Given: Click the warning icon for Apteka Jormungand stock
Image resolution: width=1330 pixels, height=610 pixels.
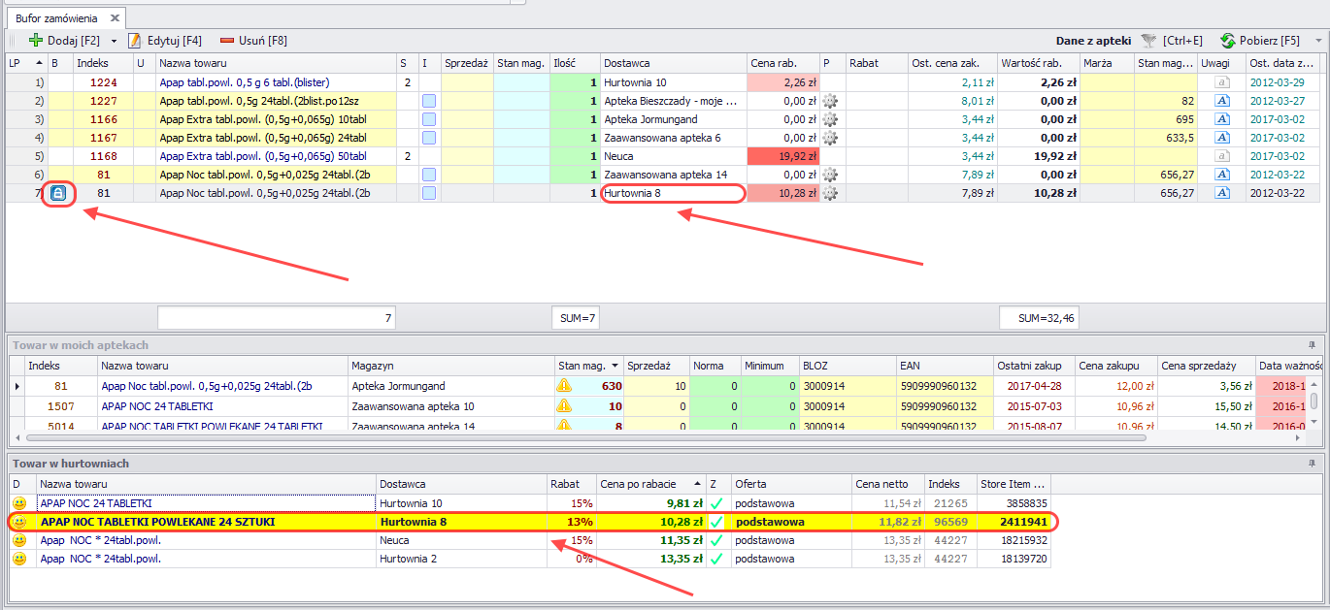Looking at the screenshot, I should [564, 386].
